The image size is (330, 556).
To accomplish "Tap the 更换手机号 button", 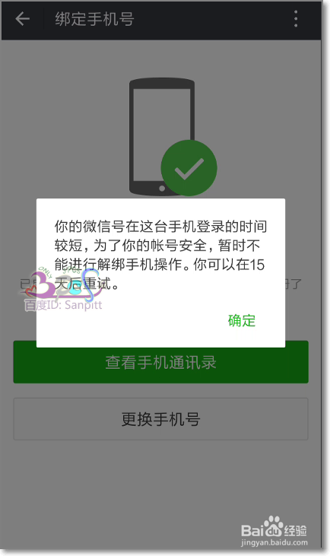I will click(160, 419).
